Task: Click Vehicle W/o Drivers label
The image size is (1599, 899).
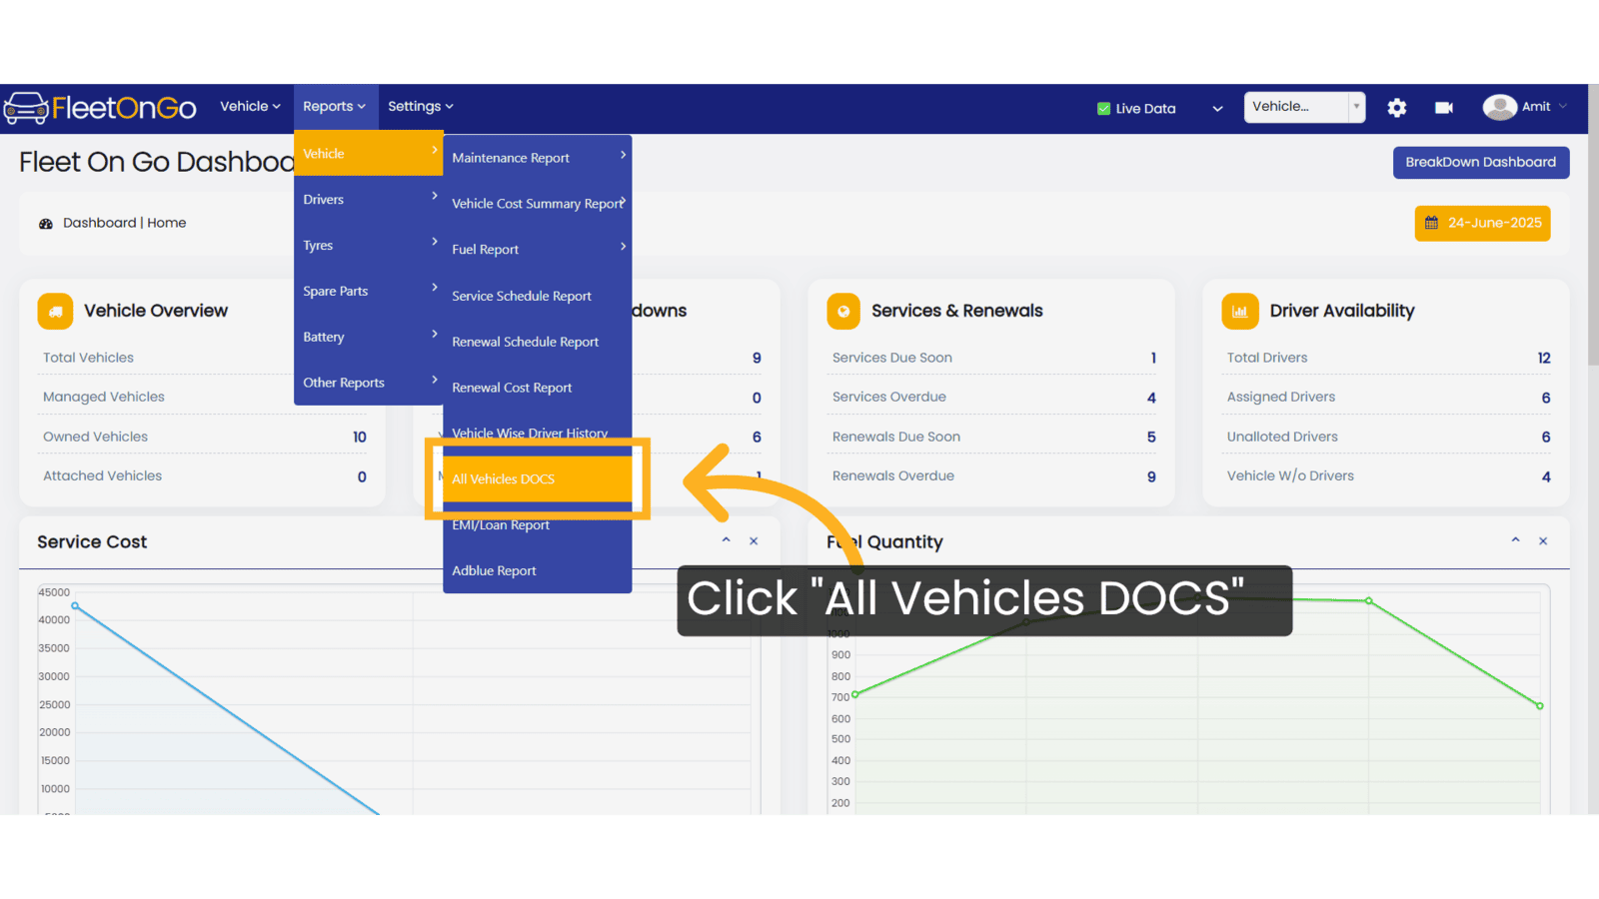Action: pyautogui.click(x=1290, y=476)
